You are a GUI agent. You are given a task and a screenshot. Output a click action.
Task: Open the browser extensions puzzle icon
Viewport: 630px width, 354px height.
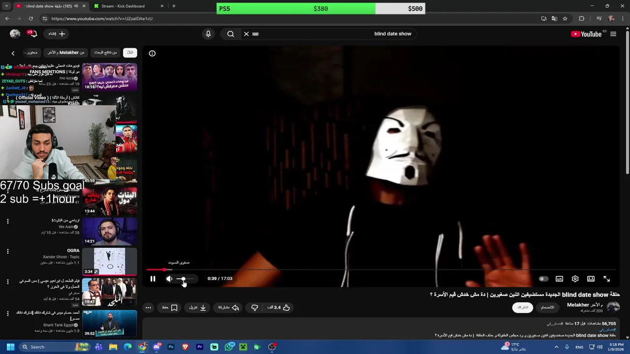[x=582, y=19]
